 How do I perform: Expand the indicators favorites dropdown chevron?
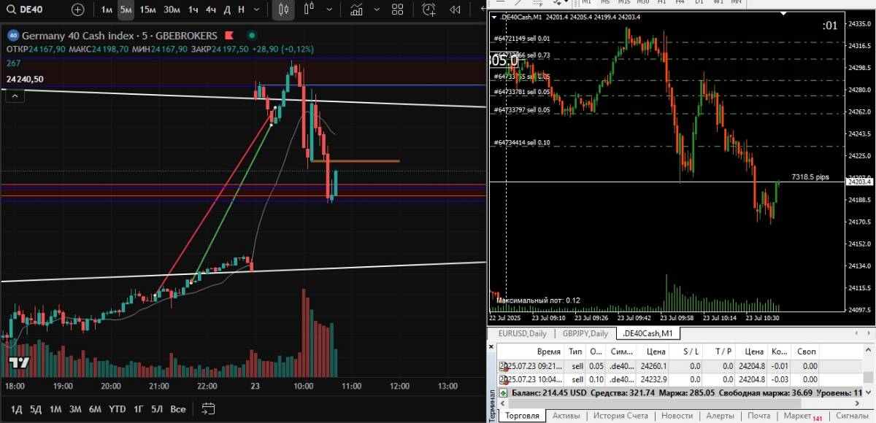coord(377,9)
